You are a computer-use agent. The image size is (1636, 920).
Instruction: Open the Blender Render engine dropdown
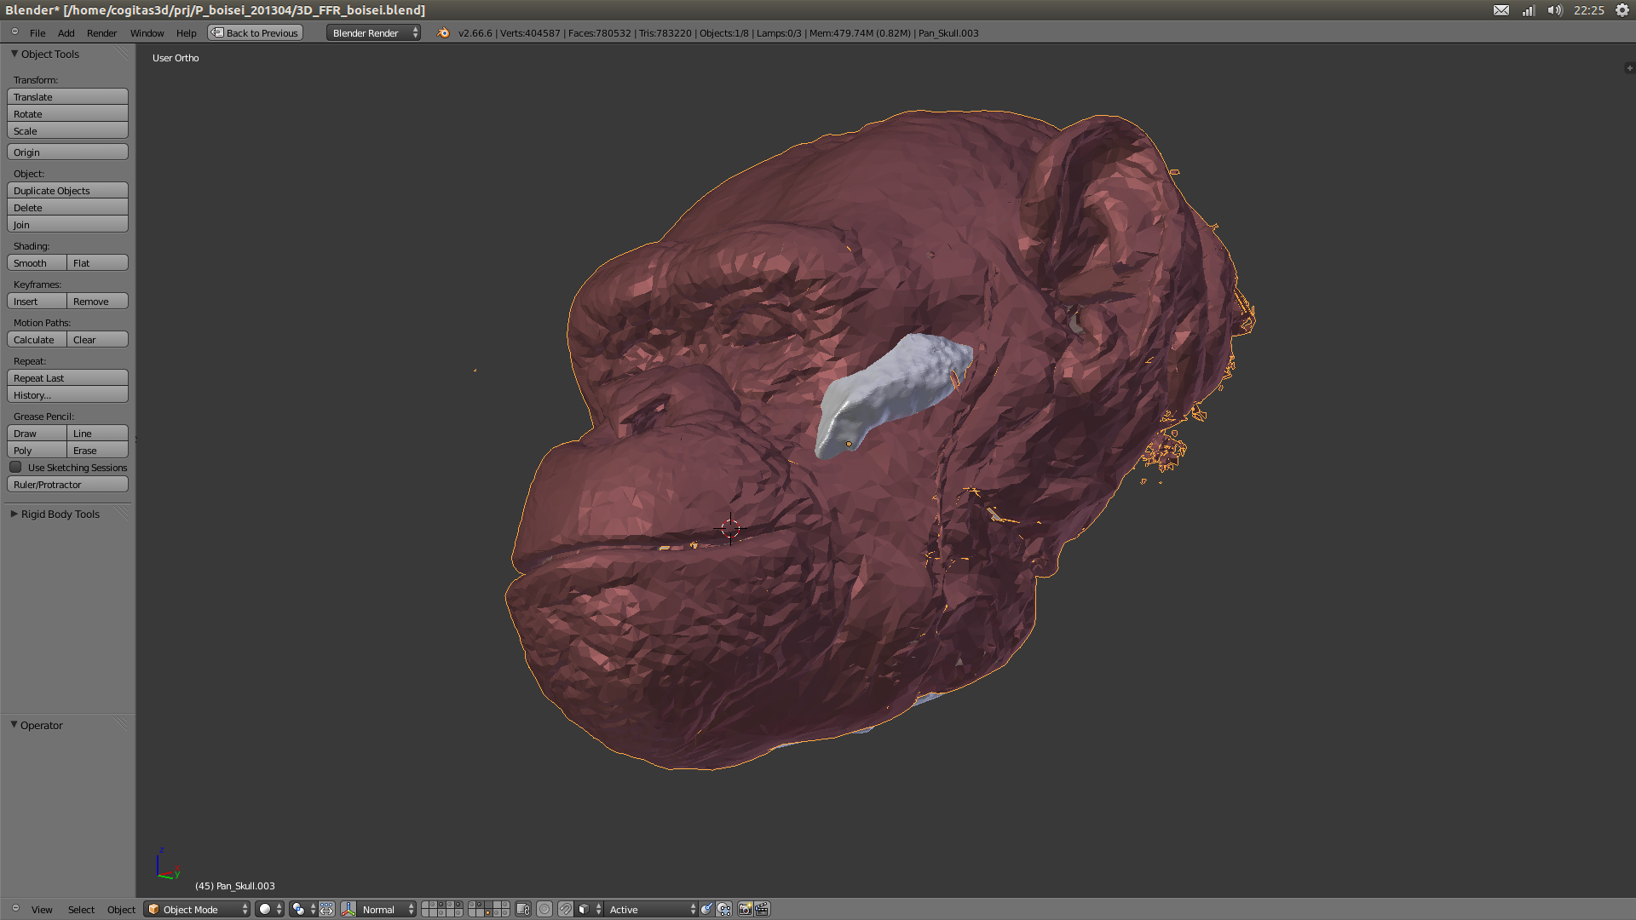point(374,32)
